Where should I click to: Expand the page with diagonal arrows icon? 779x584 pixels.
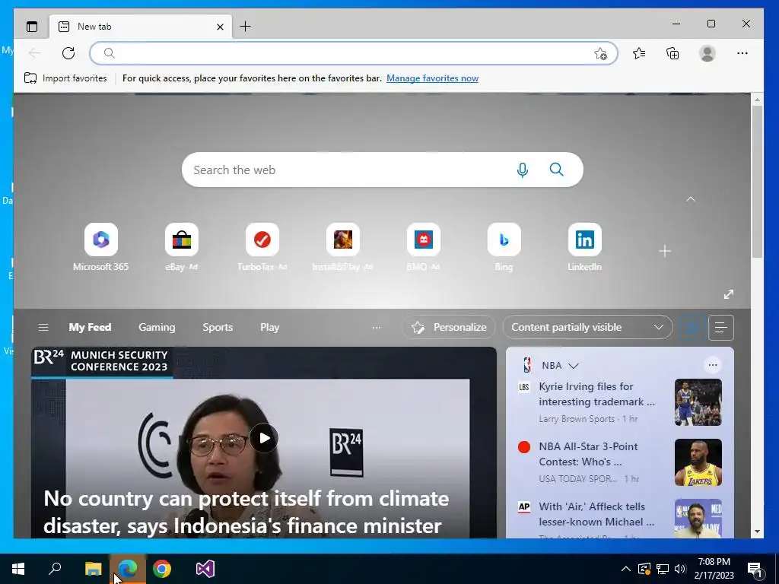pos(728,294)
